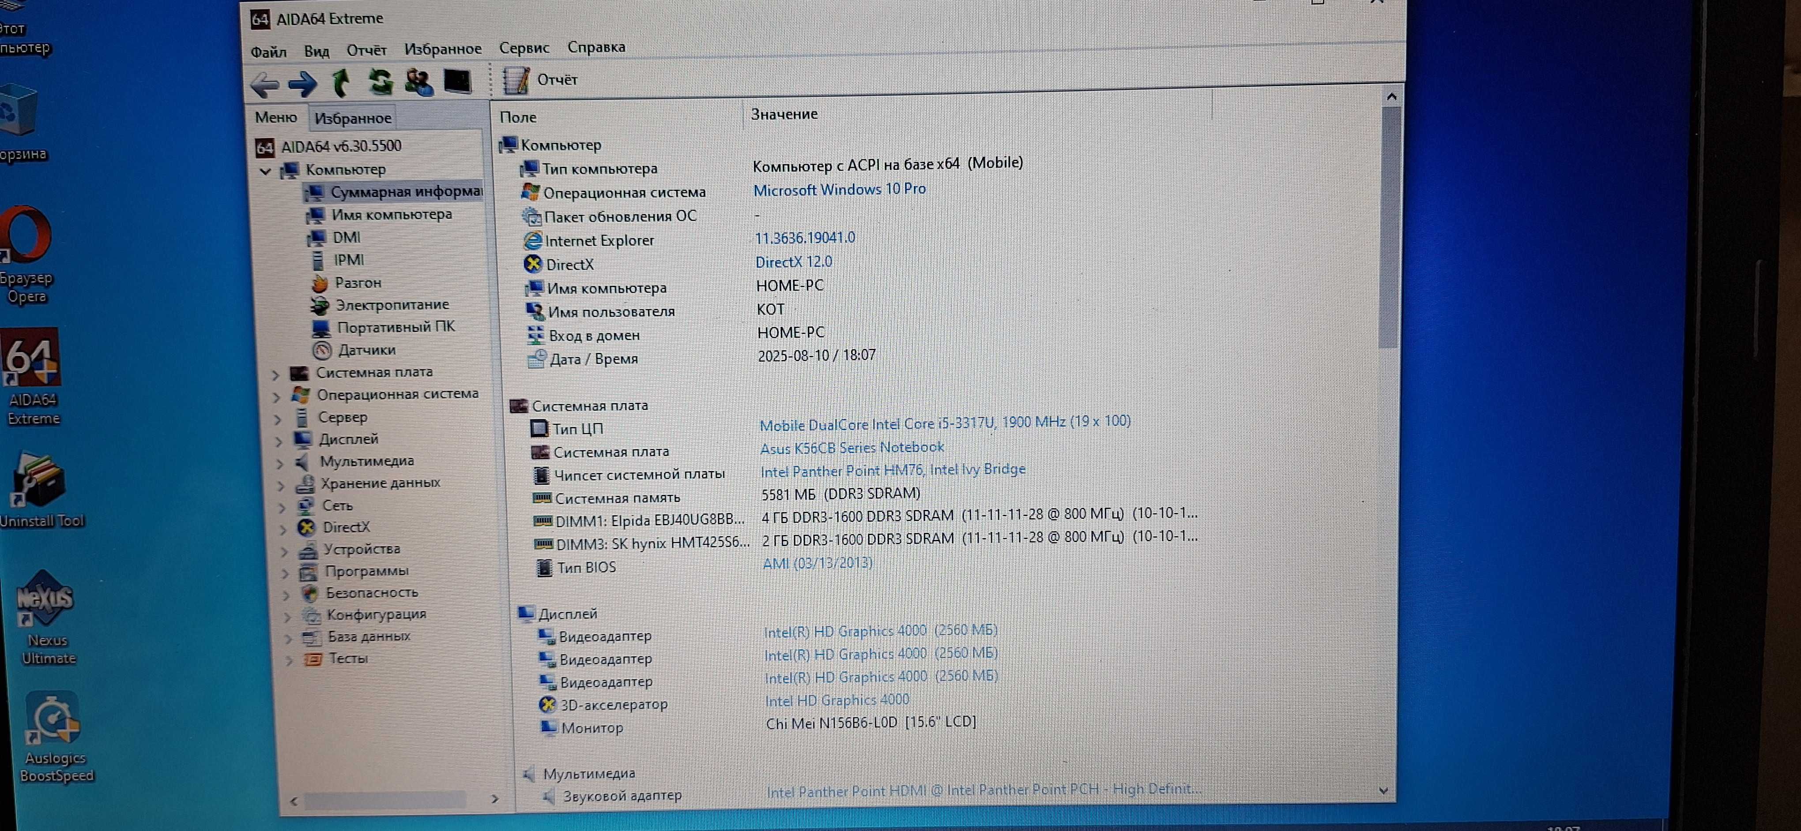This screenshot has width=1801, height=831.
Task: Click the Тесты tree node icon
Action: pyautogui.click(x=313, y=659)
